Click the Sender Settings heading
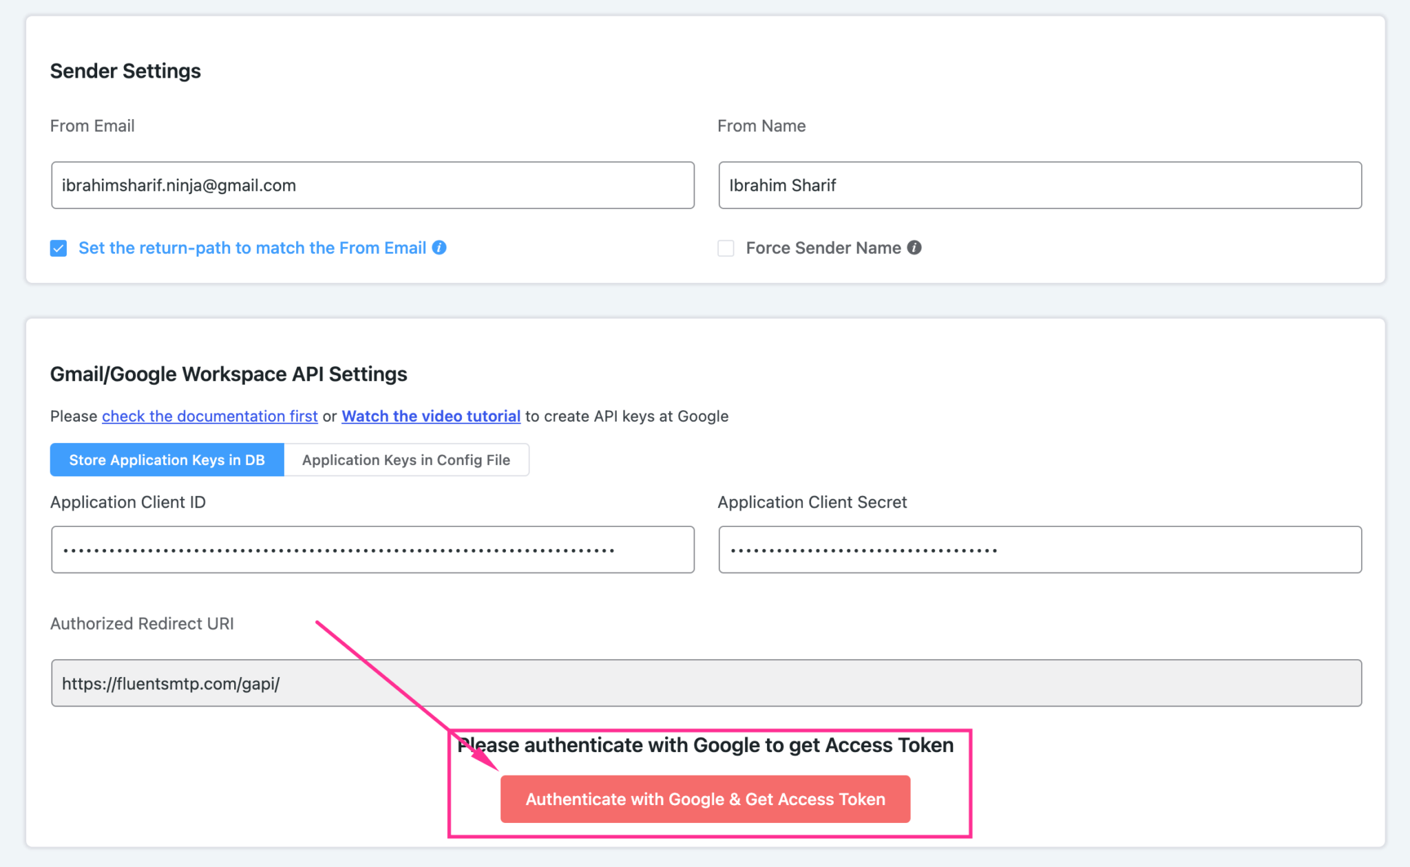The image size is (1410, 867). (x=125, y=70)
